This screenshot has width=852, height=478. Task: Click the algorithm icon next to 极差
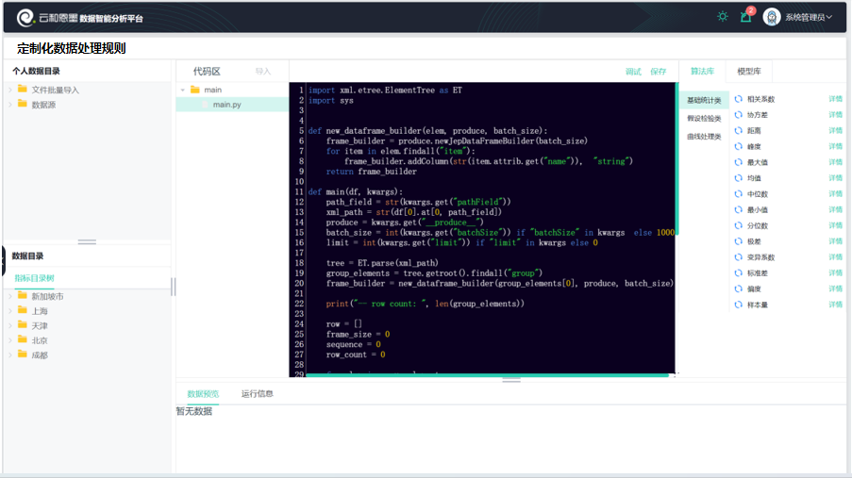point(739,241)
